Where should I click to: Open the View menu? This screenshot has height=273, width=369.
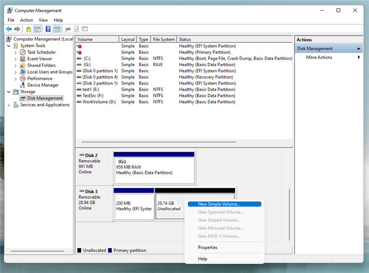click(43, 20)
